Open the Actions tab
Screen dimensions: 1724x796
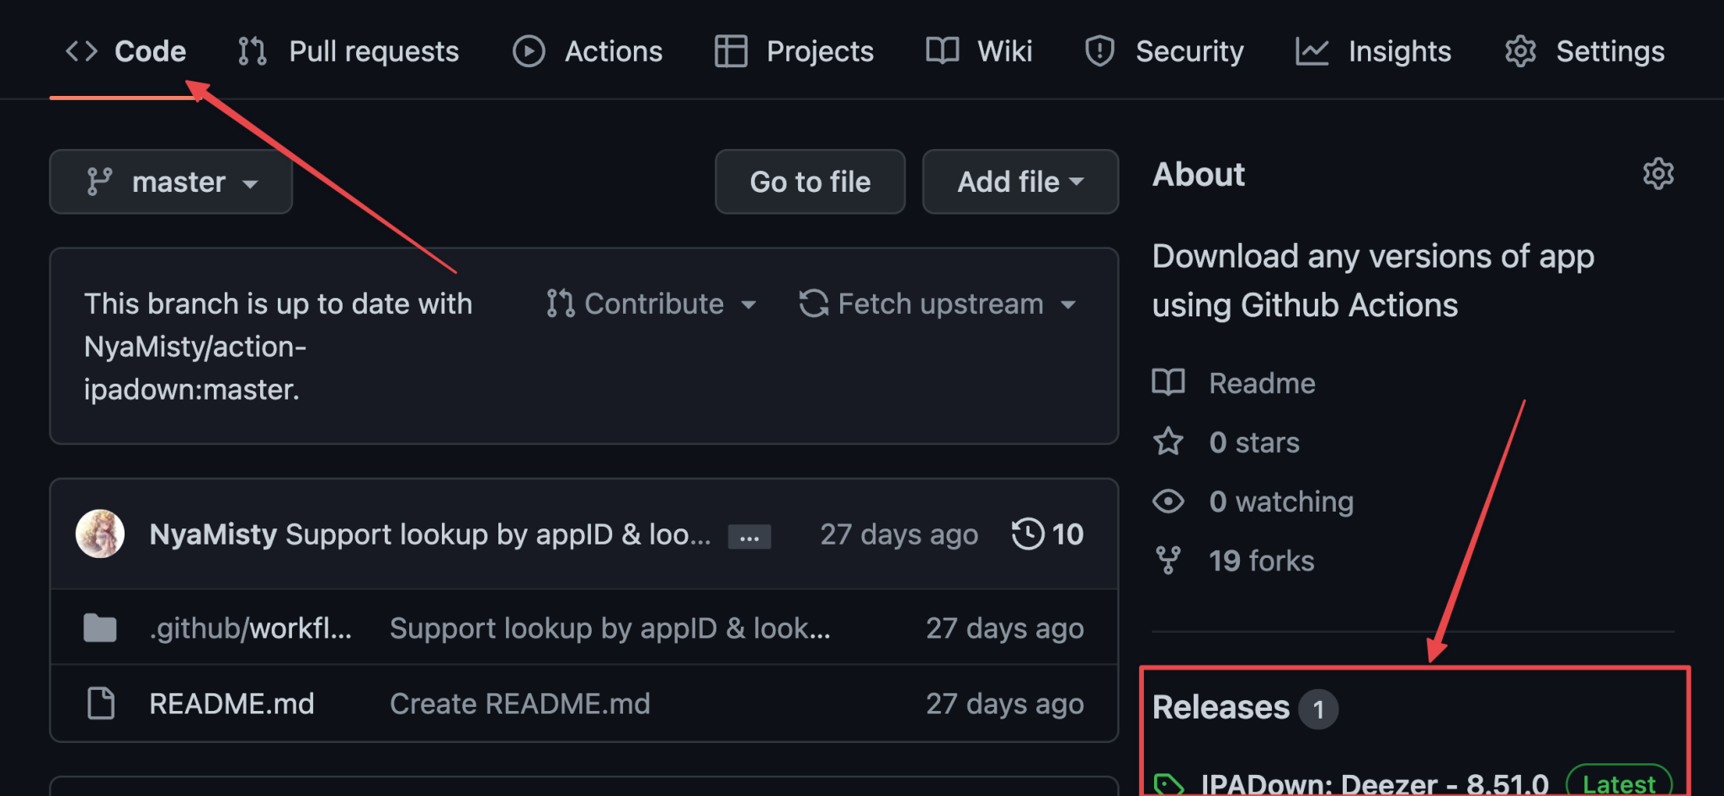coord(588,51)
